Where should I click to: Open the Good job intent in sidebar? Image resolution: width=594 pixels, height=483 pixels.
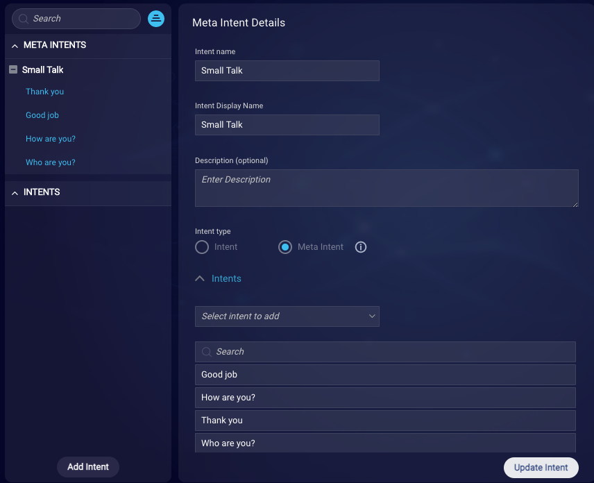click(42, 115)
